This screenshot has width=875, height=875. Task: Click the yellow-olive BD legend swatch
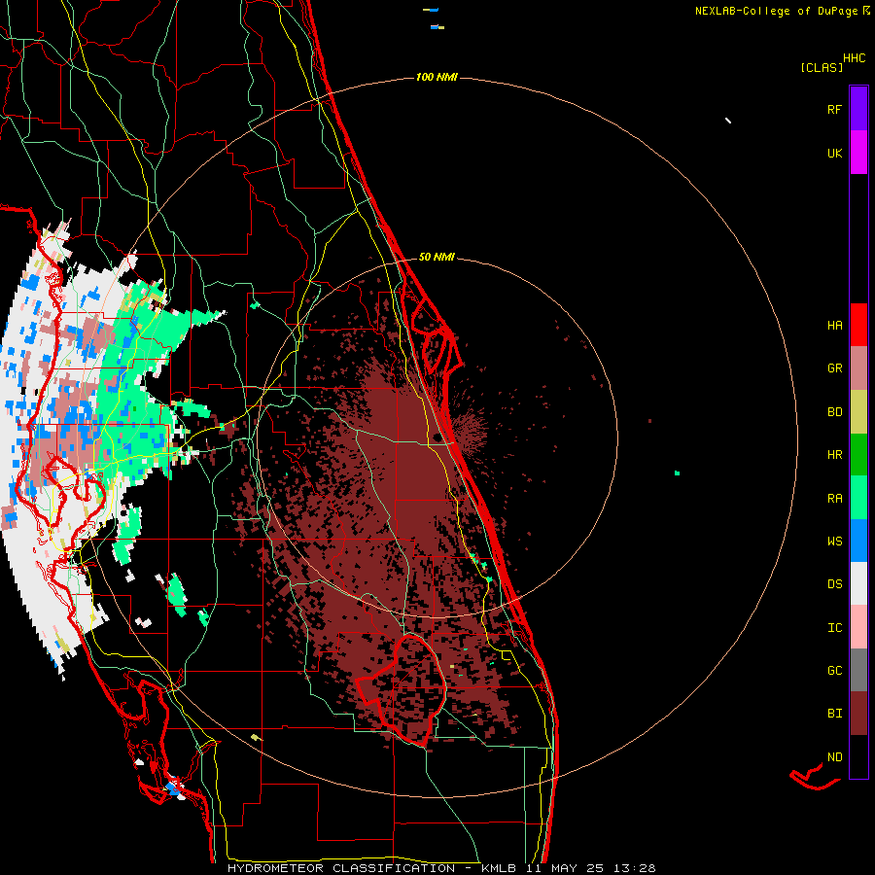[x=858, y=411]
